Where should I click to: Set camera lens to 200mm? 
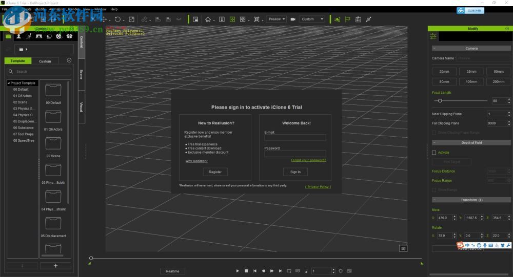499,81
